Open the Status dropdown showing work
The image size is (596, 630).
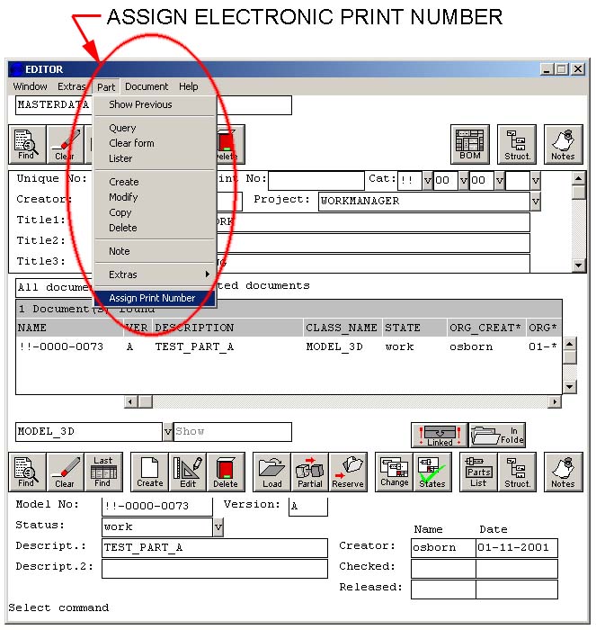[x=218, y=526]
